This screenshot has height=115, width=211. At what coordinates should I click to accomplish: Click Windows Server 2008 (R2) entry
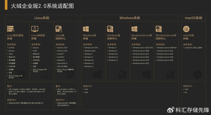coord(167,48)
